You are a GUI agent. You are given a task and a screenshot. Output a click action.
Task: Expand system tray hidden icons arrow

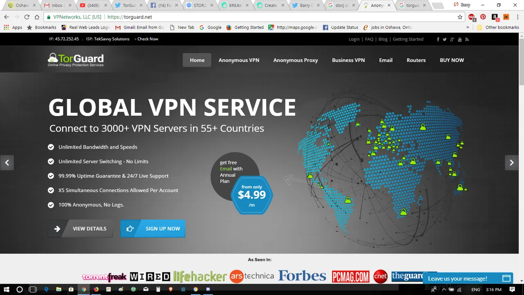tap(444, 289)
